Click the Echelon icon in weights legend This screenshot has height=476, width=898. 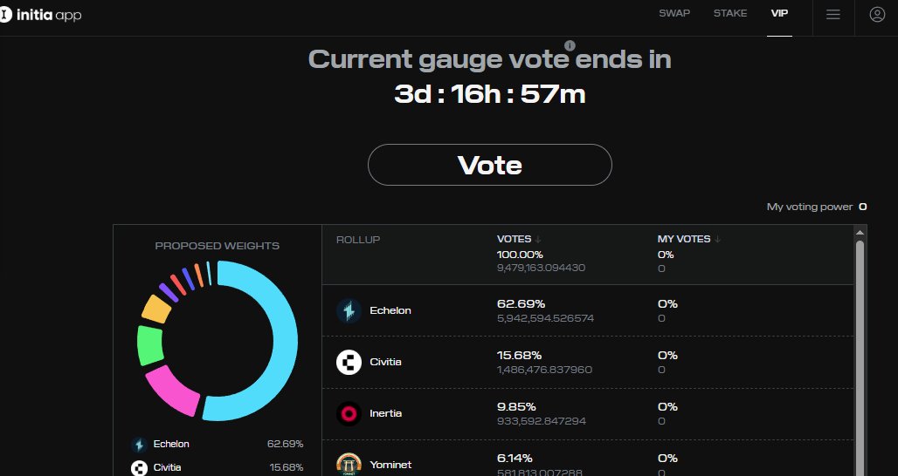[138, 445]
